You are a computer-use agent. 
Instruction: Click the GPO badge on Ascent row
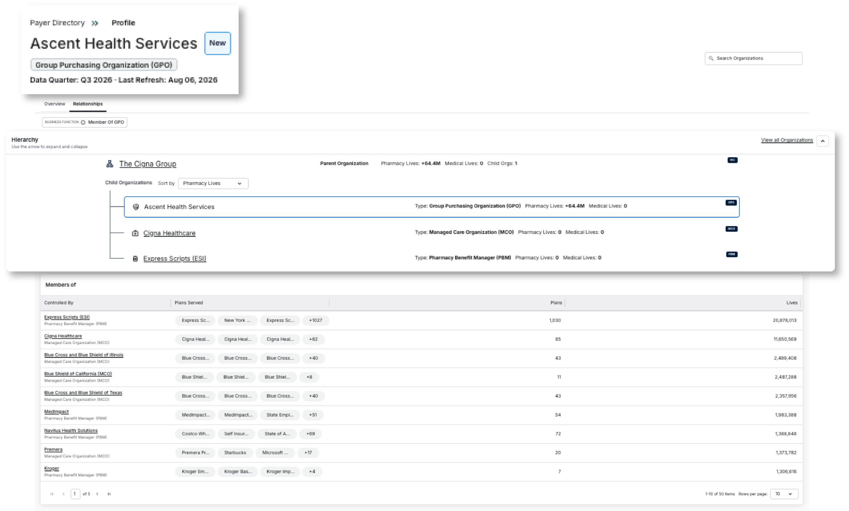[x=731, y=203]
